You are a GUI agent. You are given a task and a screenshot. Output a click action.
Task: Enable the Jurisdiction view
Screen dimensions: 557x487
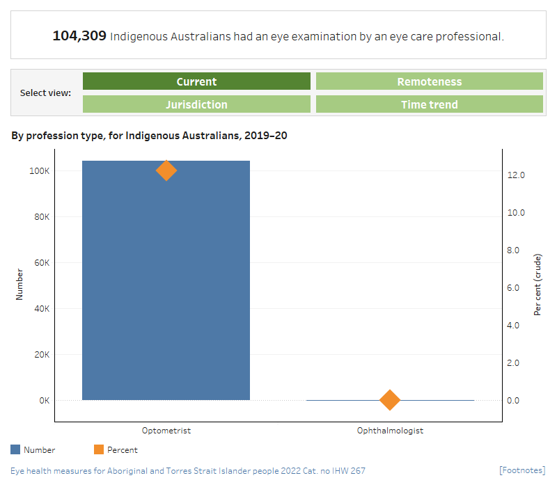click(196, 104)
